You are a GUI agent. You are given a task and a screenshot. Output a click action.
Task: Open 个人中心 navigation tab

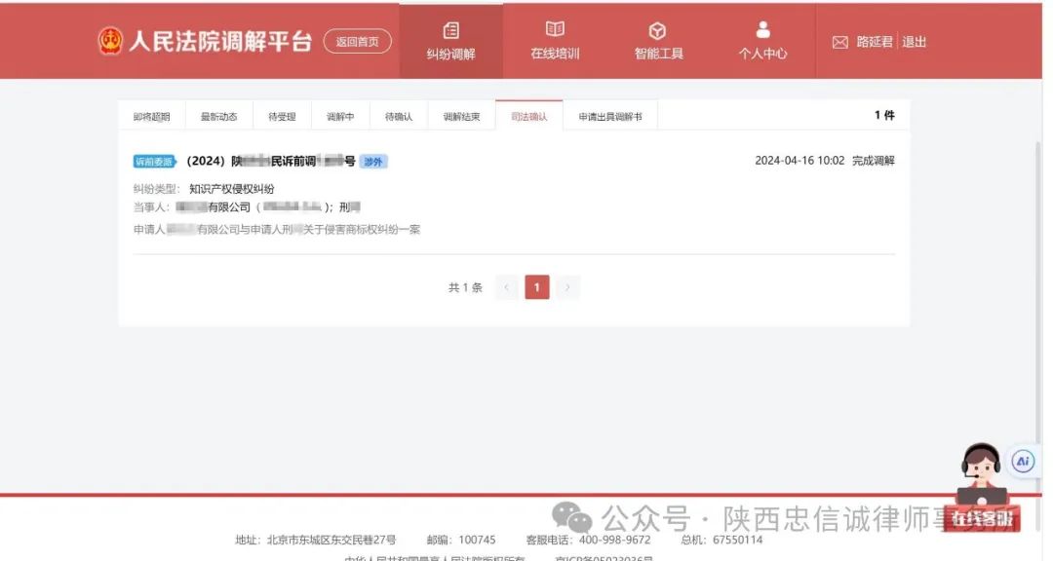point(762,42)
